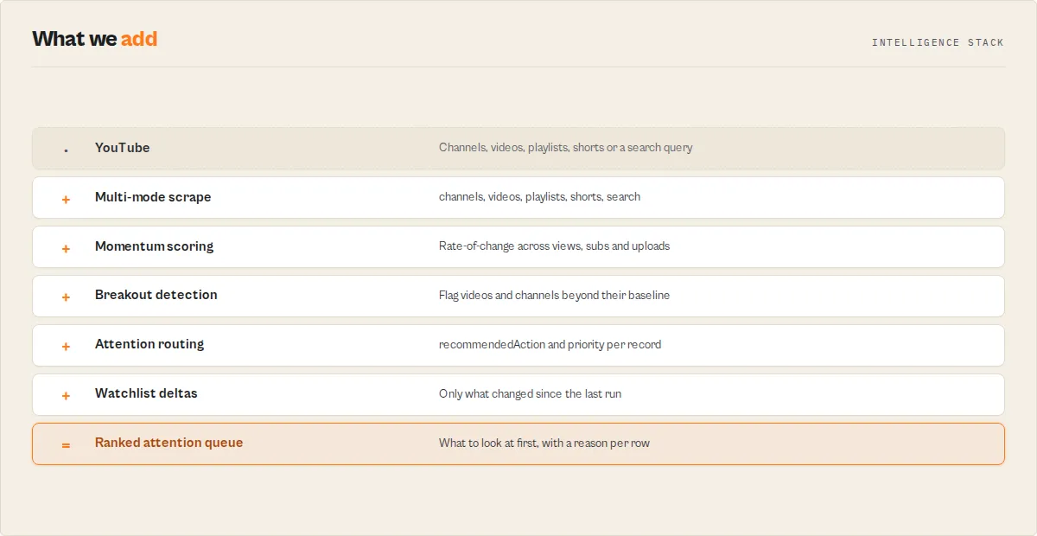Click 'recommendedAction and priority per record'
The width and height of the screenshot is (1037, 536).
click(550, 345)
